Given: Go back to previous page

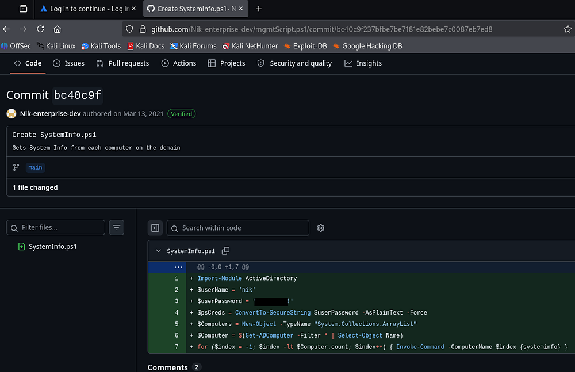Looking at the screenshot, I should 6,29.
